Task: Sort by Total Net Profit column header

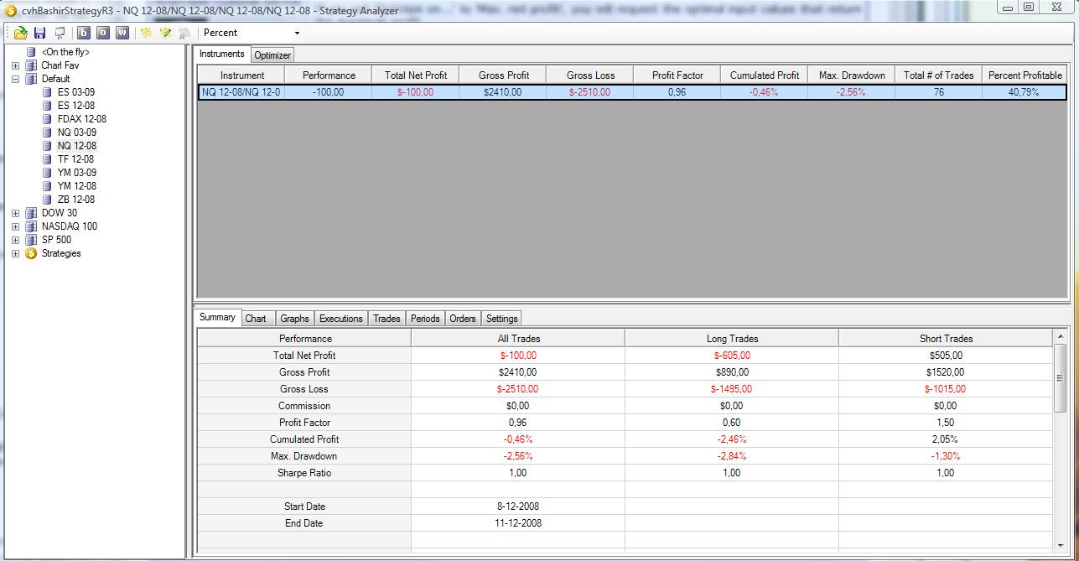Action: click(416, 75)
